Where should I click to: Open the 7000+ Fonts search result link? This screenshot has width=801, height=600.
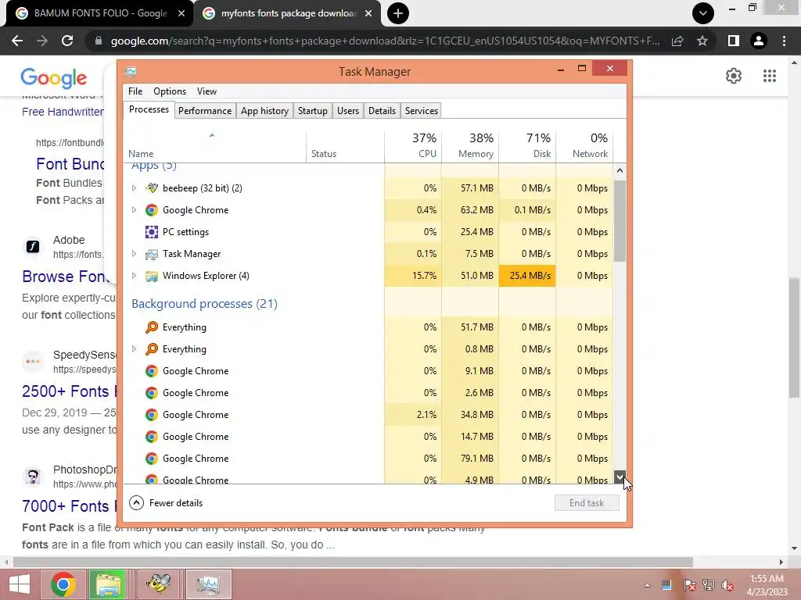tap(69, 506)
